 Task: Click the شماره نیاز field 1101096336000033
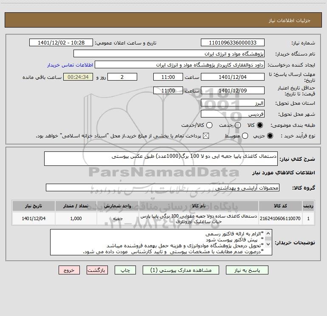click(x=233, y=42)
